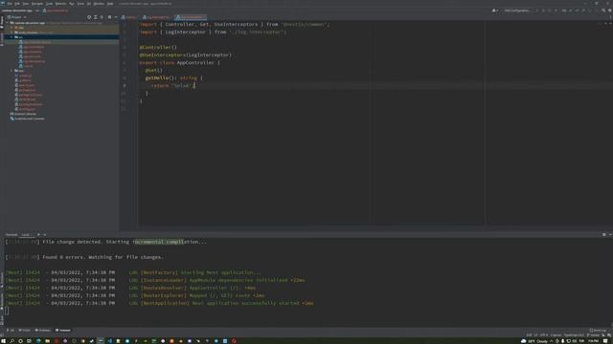This screenshot has width=613, height=344.
Task: Click the user account icon in toolbar
Action: (494, 11)
